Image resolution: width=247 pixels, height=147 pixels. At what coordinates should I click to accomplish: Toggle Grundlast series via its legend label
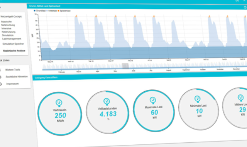click(41, 10)
